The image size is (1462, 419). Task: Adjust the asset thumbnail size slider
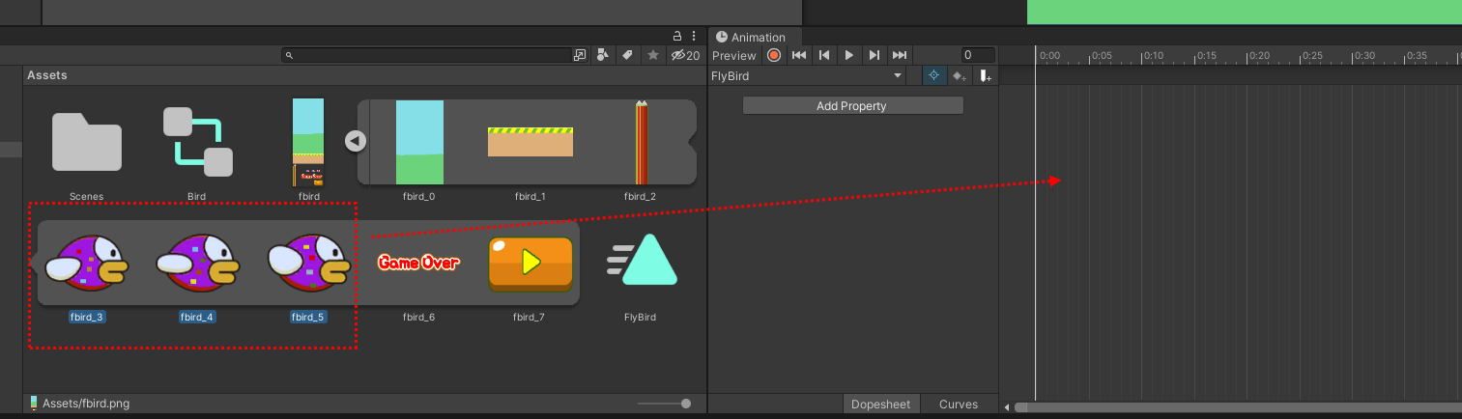point(665,404)
